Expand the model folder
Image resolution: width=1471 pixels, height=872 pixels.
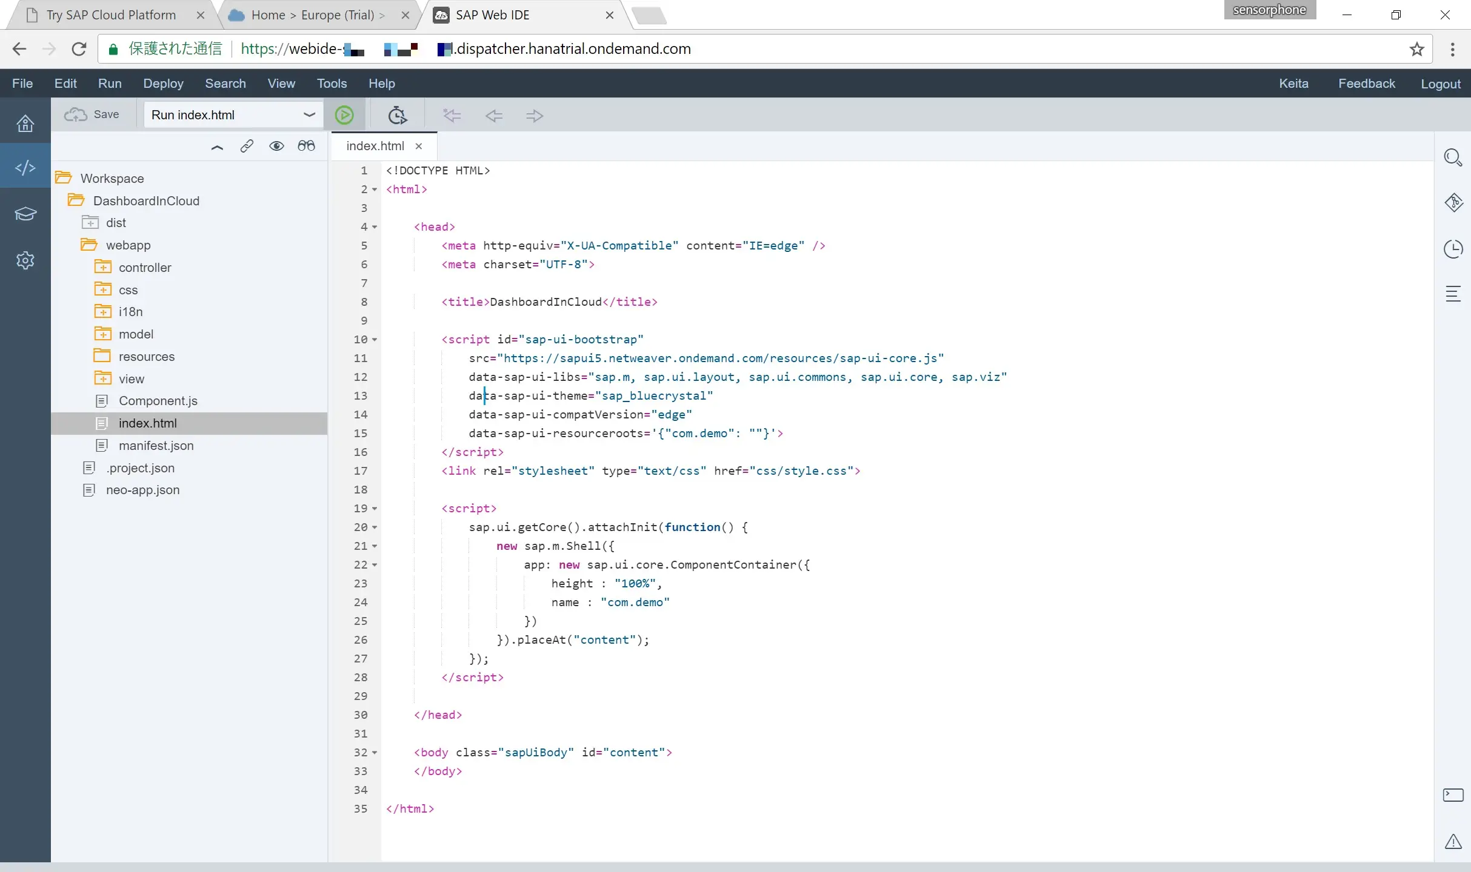click(102, 334)
